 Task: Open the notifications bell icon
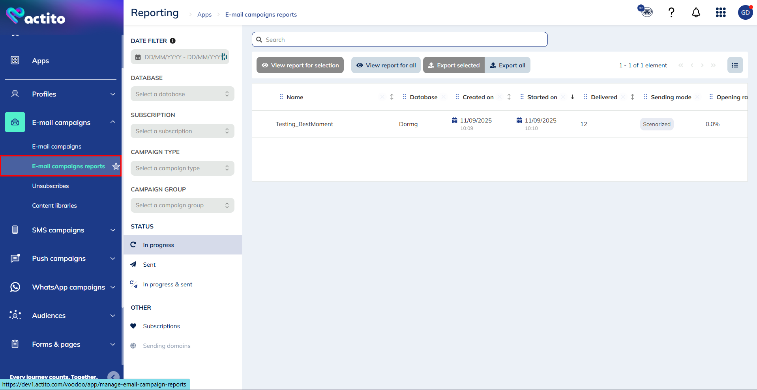[696, 13]
